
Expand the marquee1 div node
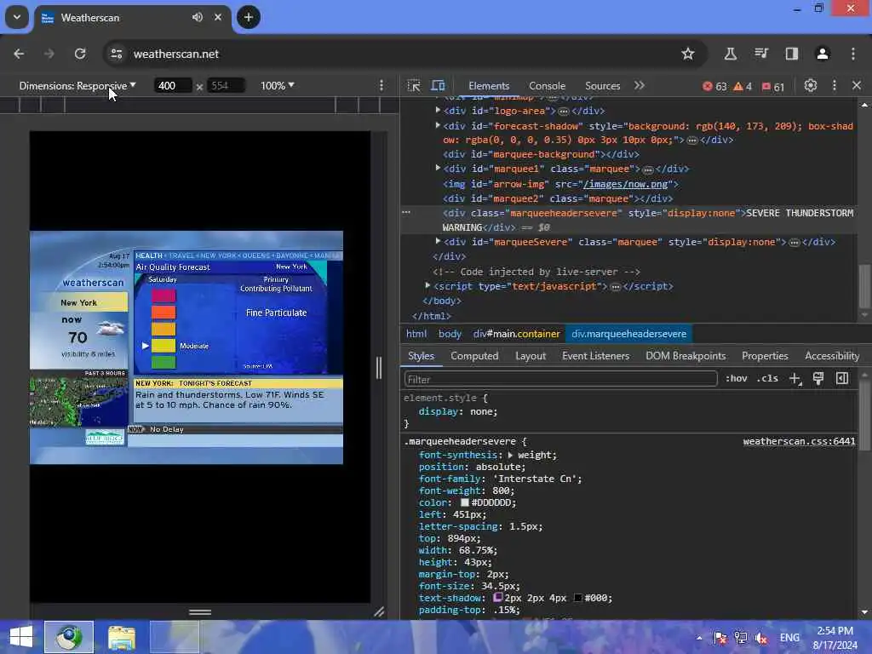(438, 168)
